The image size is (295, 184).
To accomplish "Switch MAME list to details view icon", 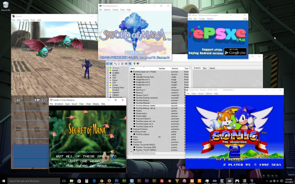I will [x=126, y=64].
